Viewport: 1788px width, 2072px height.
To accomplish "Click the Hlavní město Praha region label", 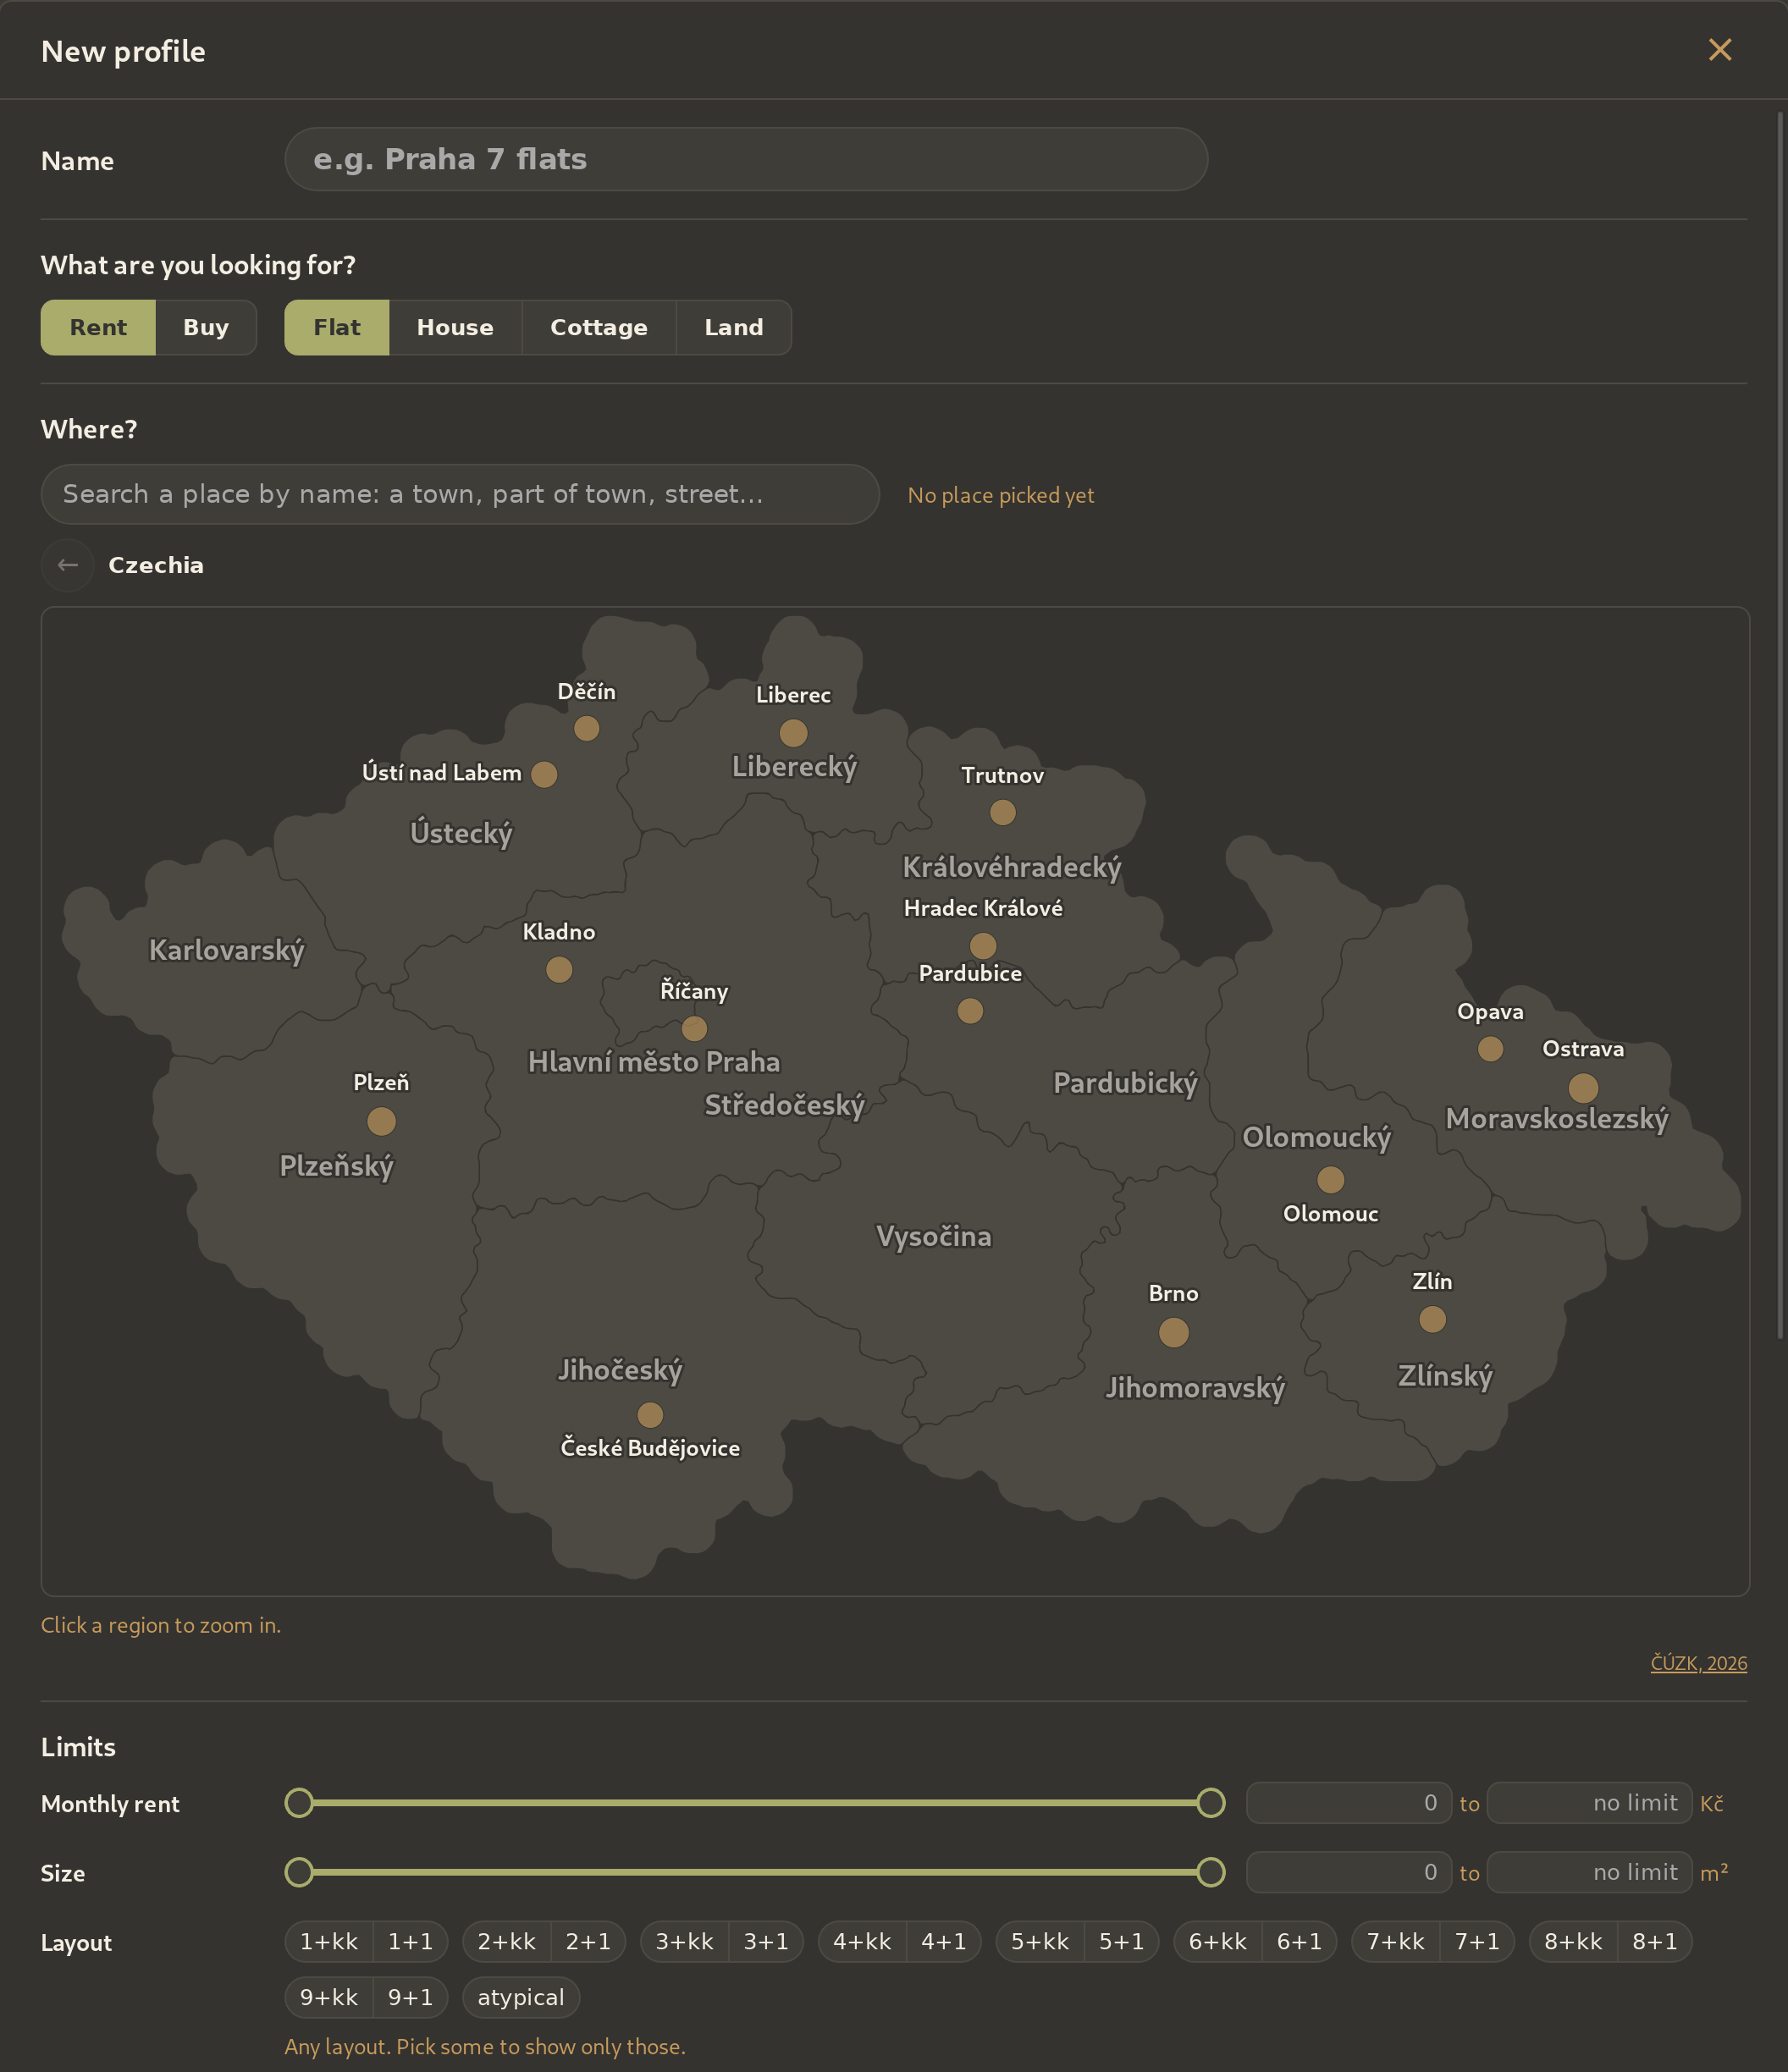I will [x=653, y=1061].
